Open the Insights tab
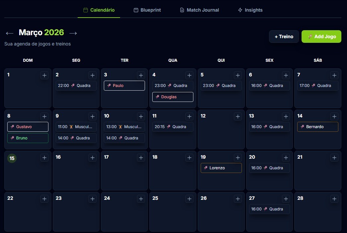Image resolution: width=347 pixels, height=233 pixels. click(250, 10)
